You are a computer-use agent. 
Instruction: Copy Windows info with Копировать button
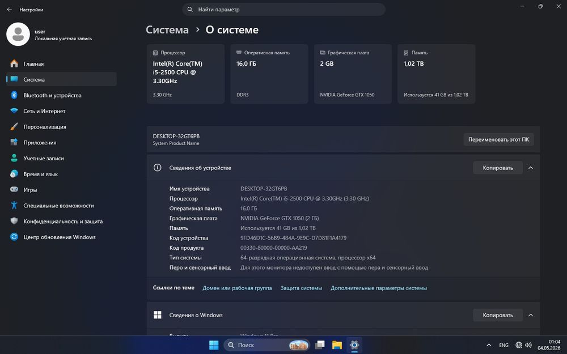coord(498,315)
